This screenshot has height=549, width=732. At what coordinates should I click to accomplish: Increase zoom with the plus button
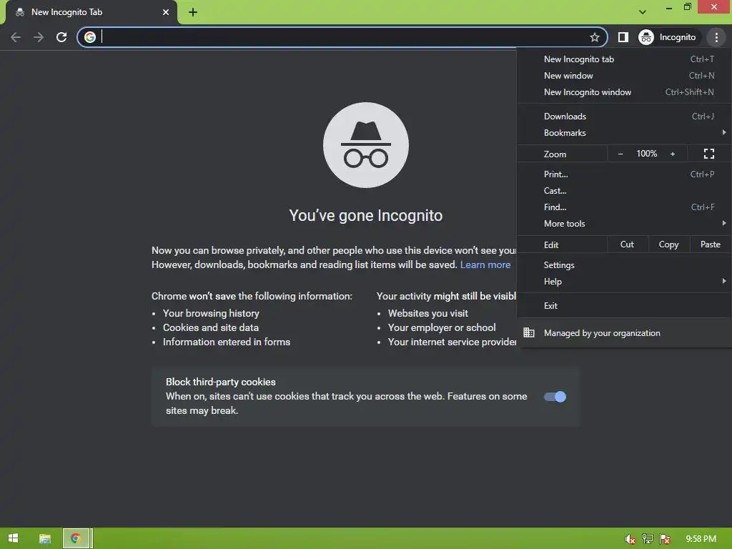pyautogui.click(x=673, y=154)
